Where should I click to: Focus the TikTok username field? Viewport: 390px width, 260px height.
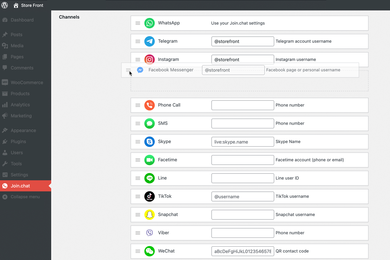click(x=243, y=196)
